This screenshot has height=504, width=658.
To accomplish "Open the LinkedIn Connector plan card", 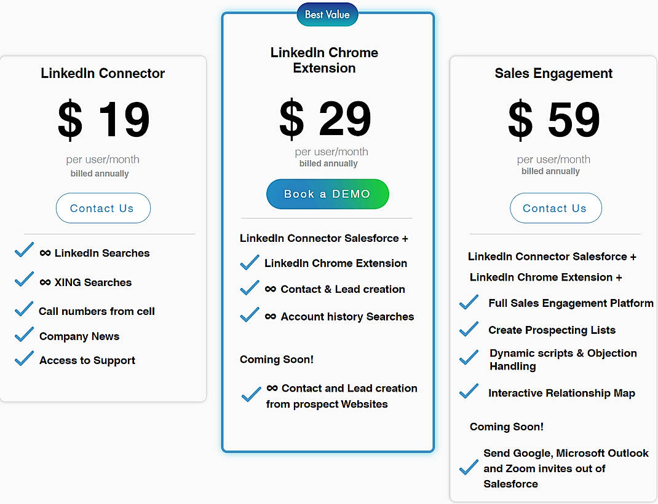I will (103, 227).
